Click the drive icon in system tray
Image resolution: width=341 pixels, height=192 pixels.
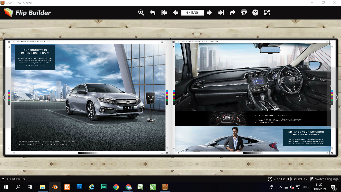point(286,187)
